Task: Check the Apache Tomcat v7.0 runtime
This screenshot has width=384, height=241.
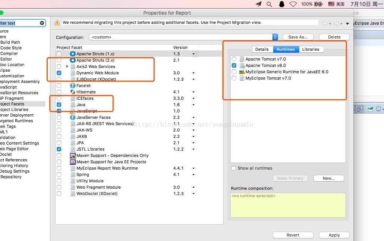Action: click(x=234, y=59)
